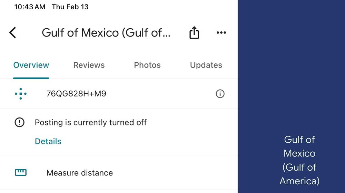Tap the Thu Feb 13 date
The height and width of the screenshot is (193, 345).
(x=70, y=7)
